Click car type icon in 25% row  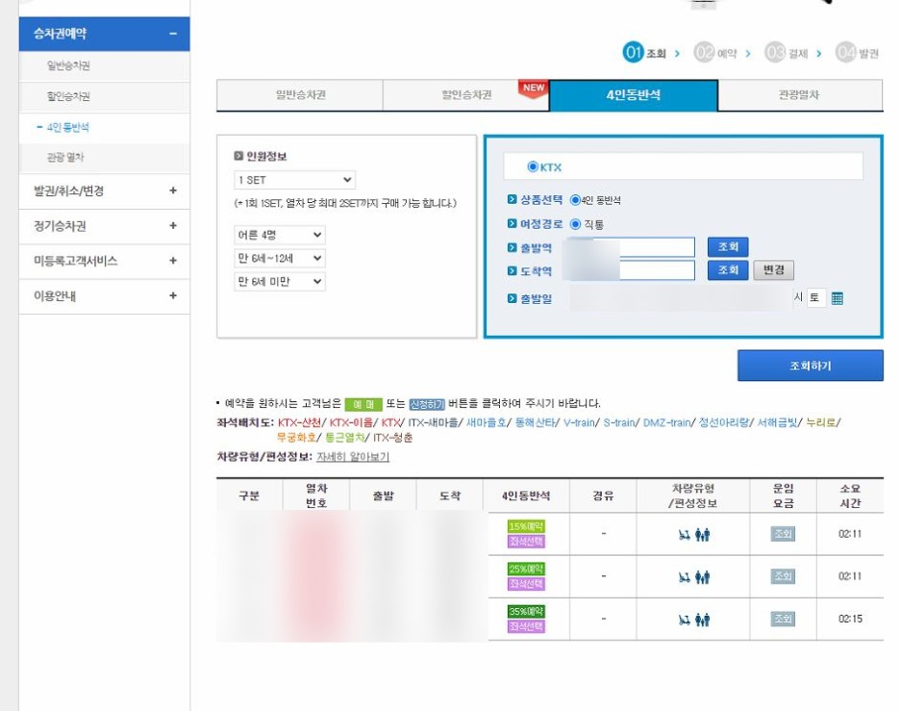[x=694, y=576]
